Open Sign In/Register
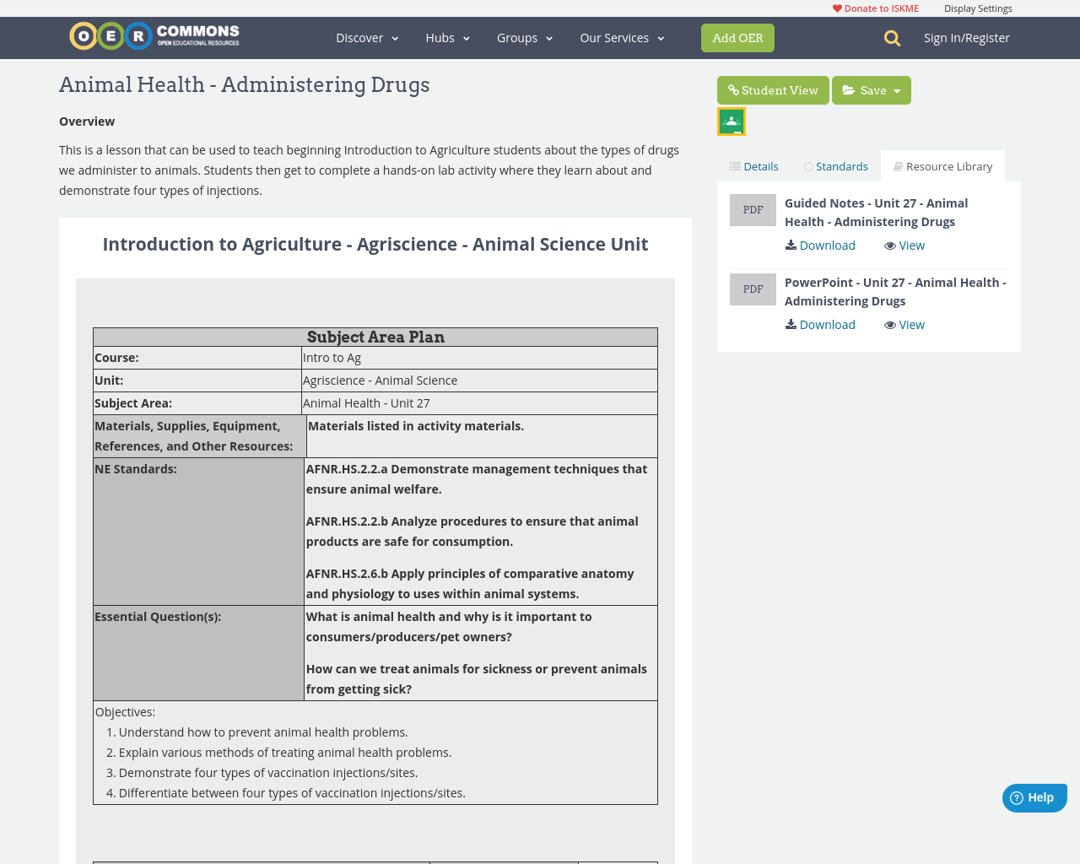Viewport: 1080px width, 864px height. tap(967, 36)
